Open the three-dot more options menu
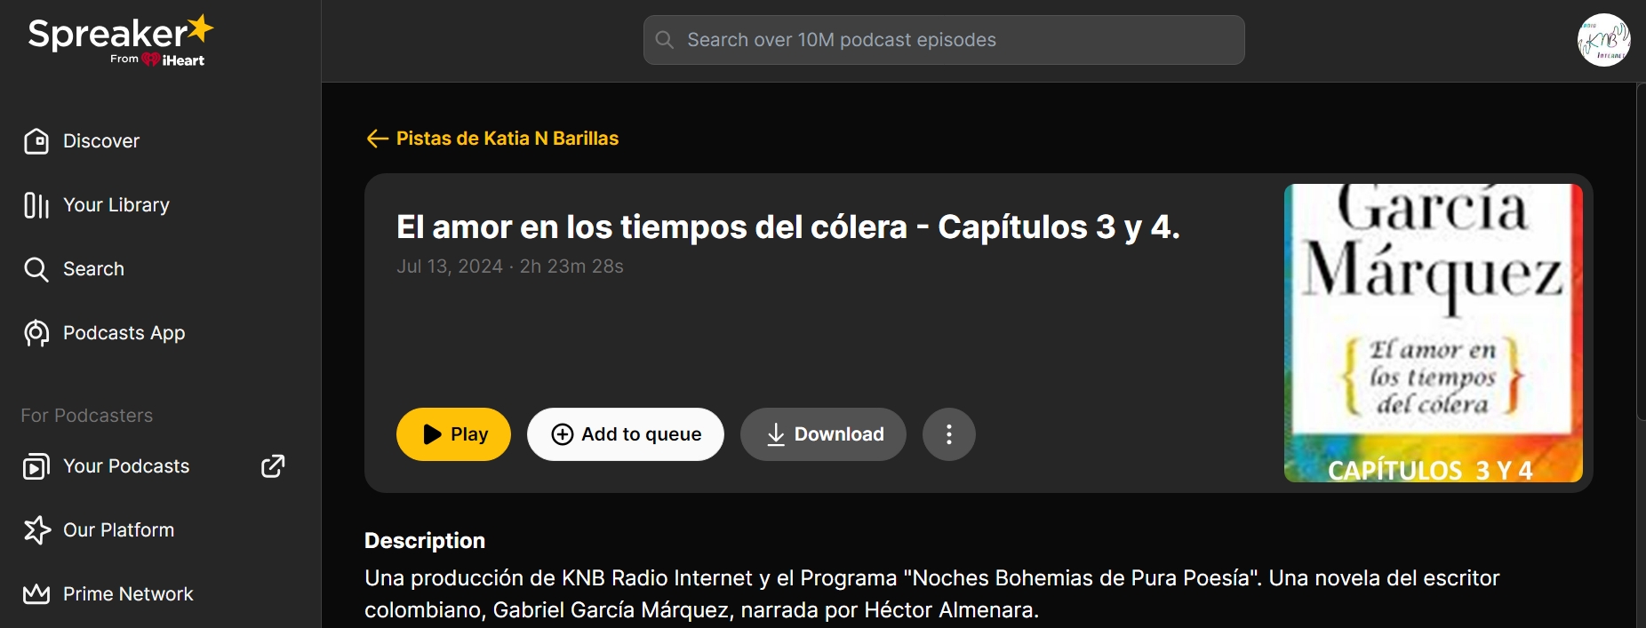This screenshot has height=628, width=1646. (949, 434)
